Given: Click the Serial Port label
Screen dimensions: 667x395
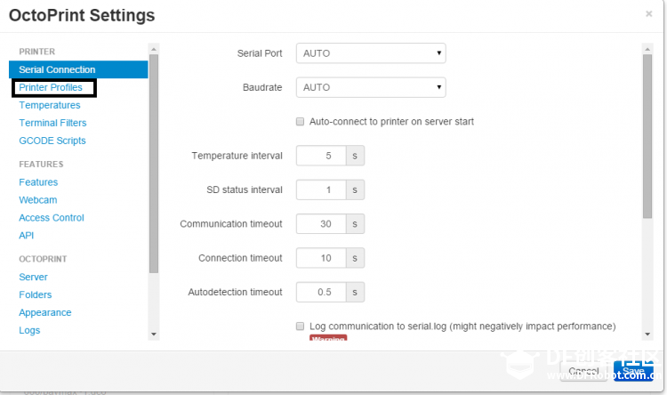Looking at the screenshot, I should (x=260, y=53).
